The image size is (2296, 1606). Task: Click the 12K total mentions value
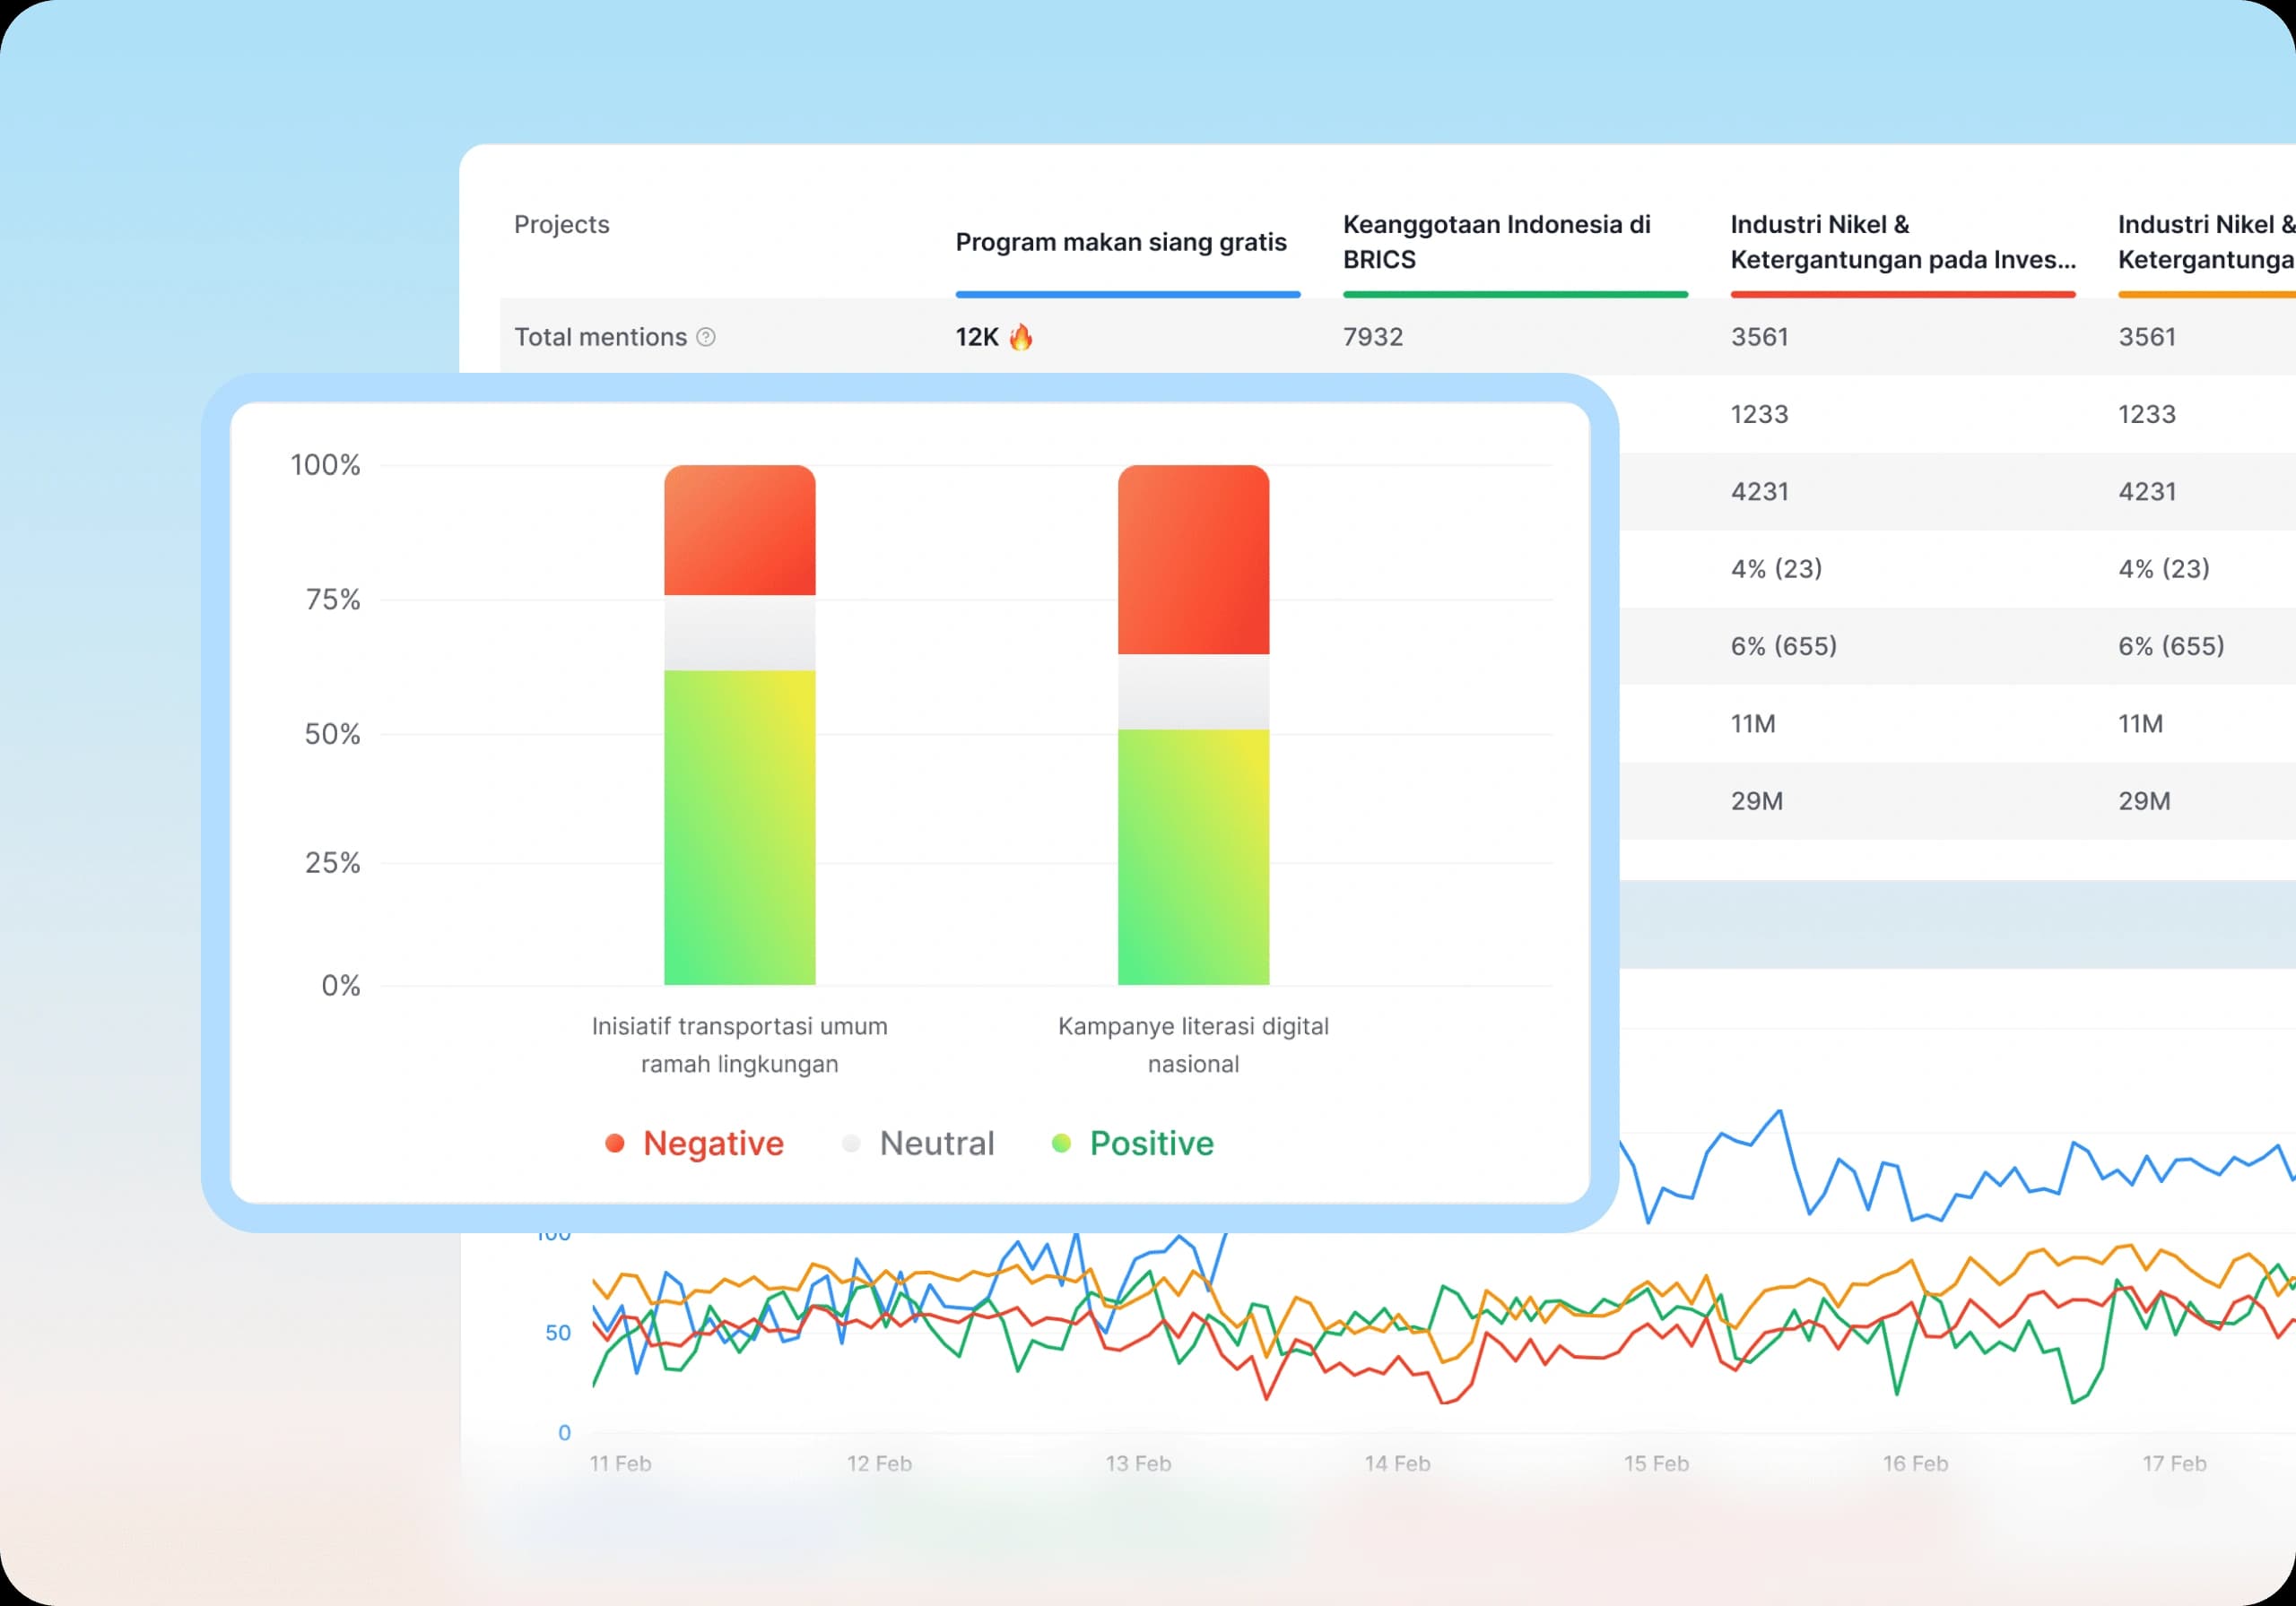pos(976,337)
